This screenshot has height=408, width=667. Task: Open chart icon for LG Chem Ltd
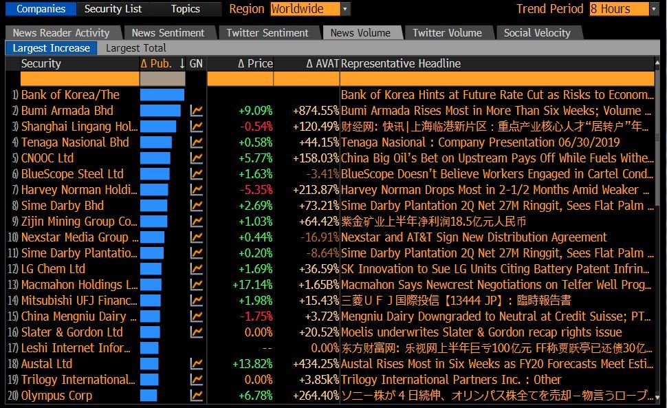196,269
